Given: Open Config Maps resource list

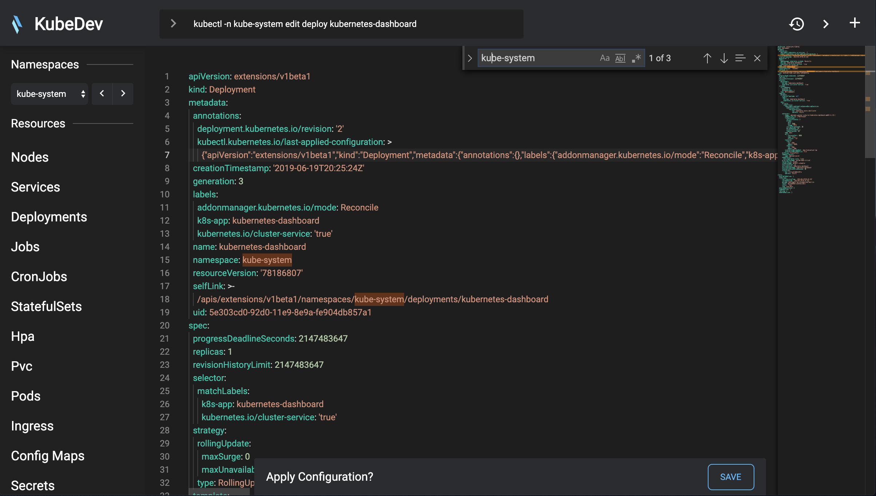Looking at the screenshot, I should pos(48,456).
